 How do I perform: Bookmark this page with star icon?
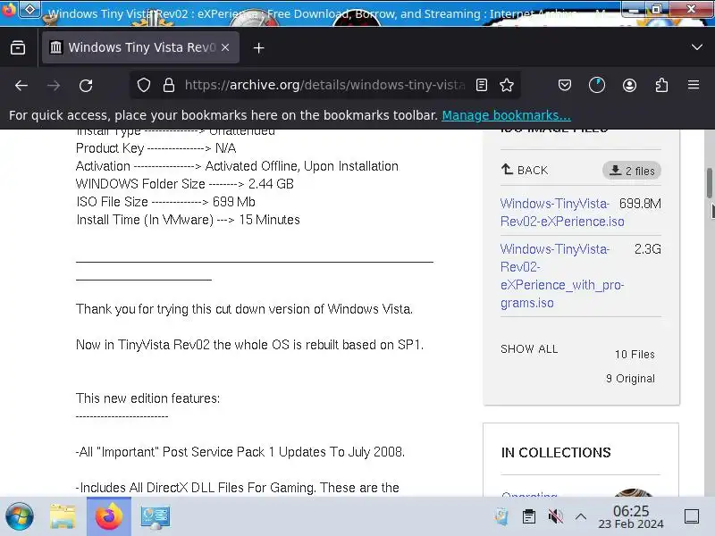pos(507,85)
